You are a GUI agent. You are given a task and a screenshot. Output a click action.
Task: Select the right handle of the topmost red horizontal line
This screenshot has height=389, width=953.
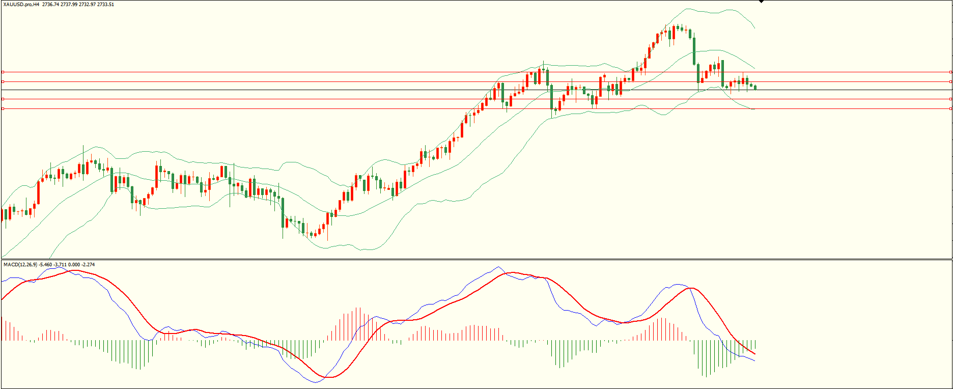pyautogui.click(x=951, y=72)
